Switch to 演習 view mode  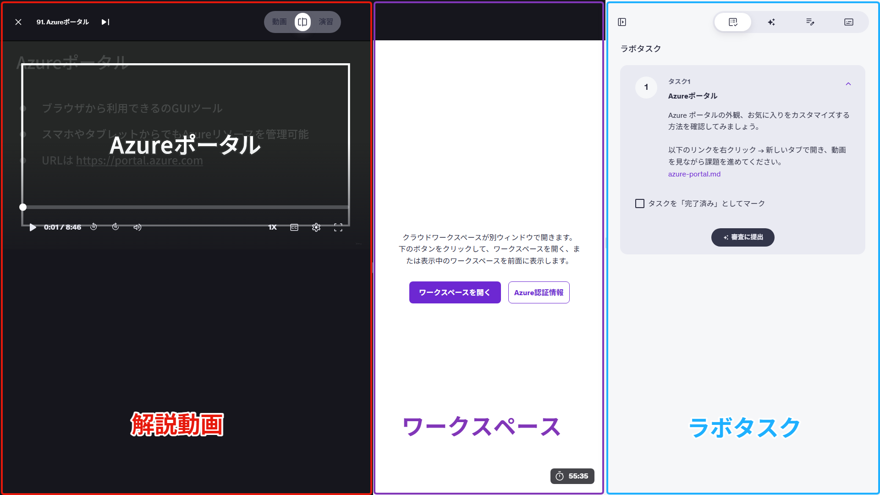pos(326,22)
